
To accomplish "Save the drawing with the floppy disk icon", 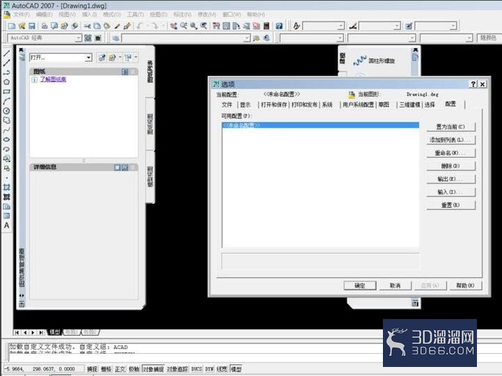I will click(32, 26).
